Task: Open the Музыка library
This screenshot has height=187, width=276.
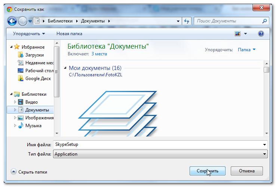Action: (x=33, y=126)
